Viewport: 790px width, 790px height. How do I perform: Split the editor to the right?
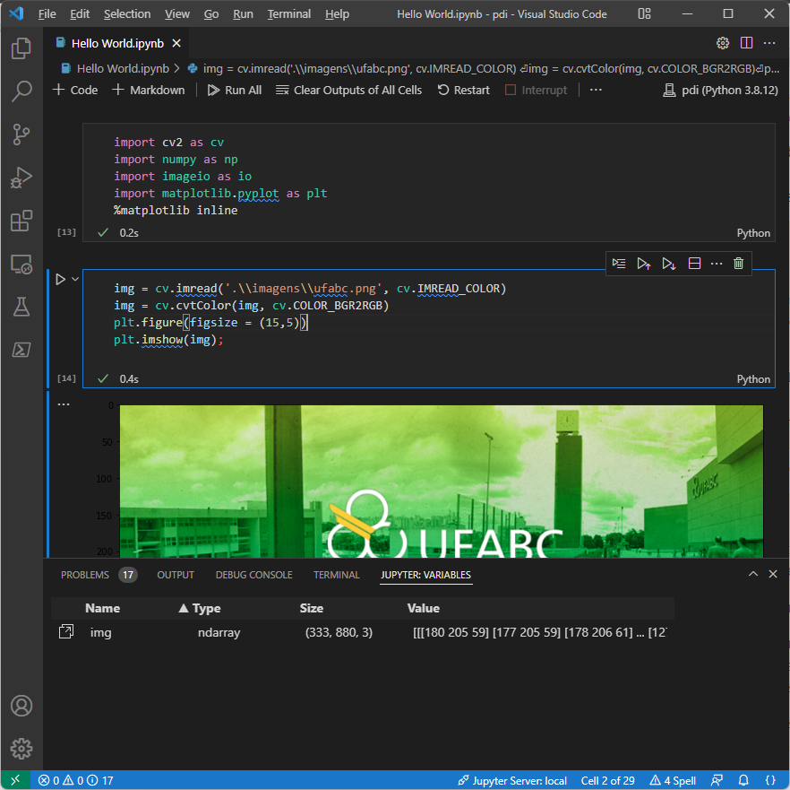746,43
